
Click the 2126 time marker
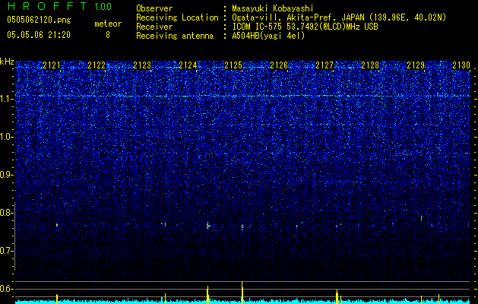[279, 65]
